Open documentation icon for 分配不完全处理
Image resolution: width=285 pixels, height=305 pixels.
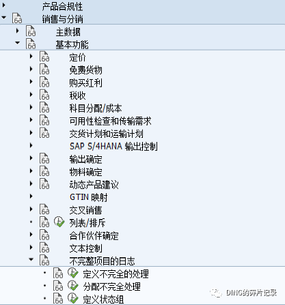pyautogui.click(x=58, y=286)
